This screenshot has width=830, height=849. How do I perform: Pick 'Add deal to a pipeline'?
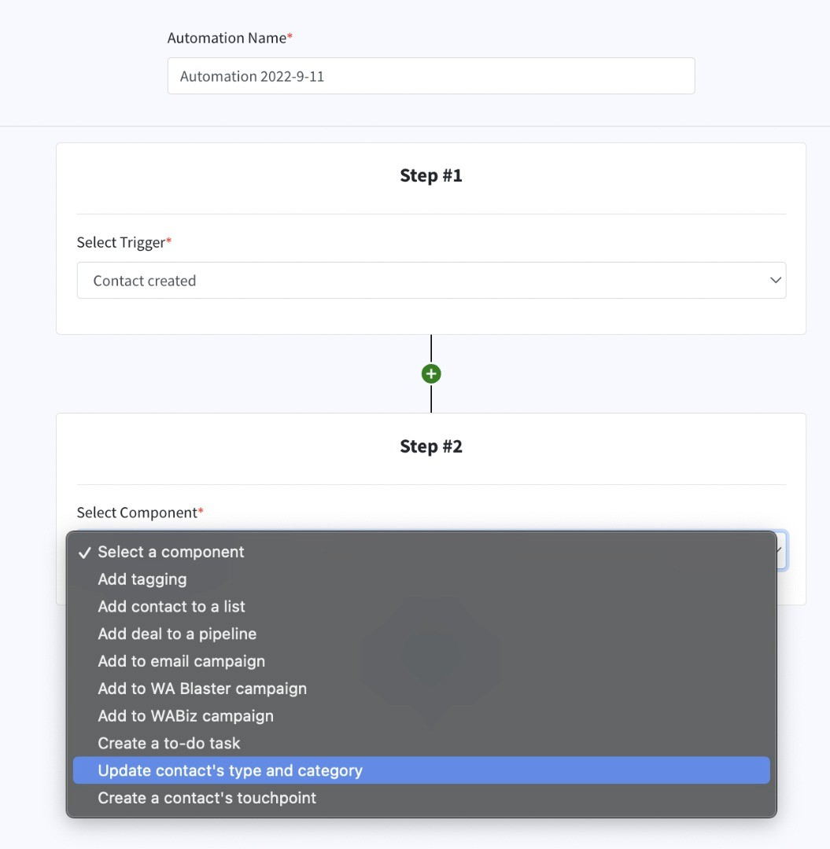click(x=177, y=634)
